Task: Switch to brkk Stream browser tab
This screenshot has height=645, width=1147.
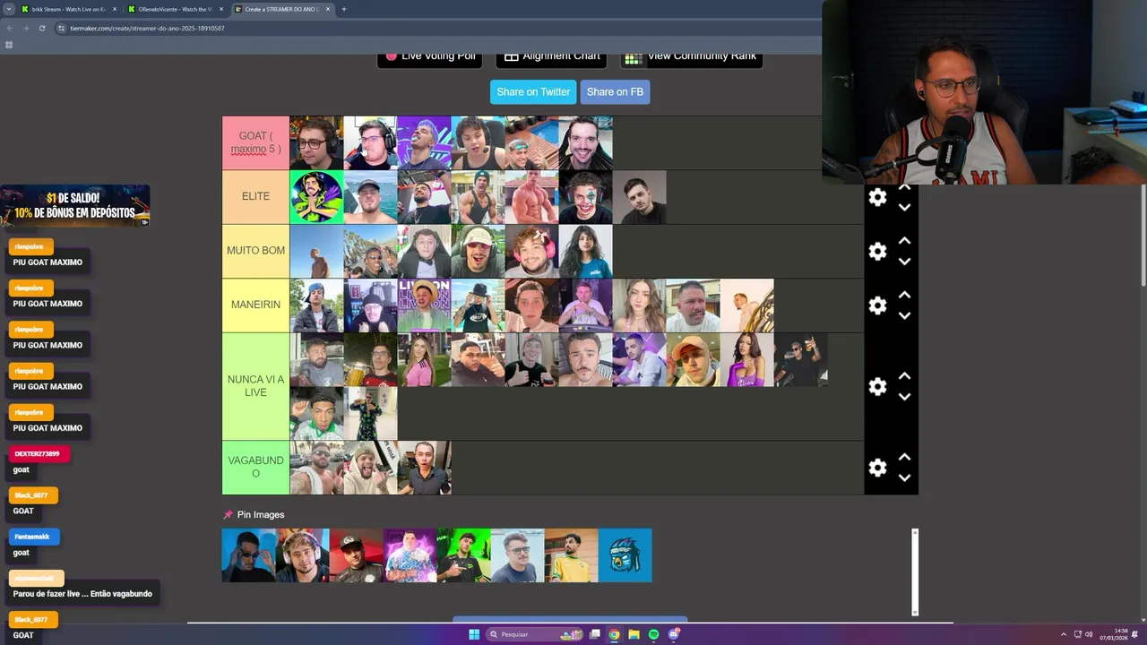Action: 68,9
